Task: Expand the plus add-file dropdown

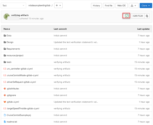Action: coord(58,6)
